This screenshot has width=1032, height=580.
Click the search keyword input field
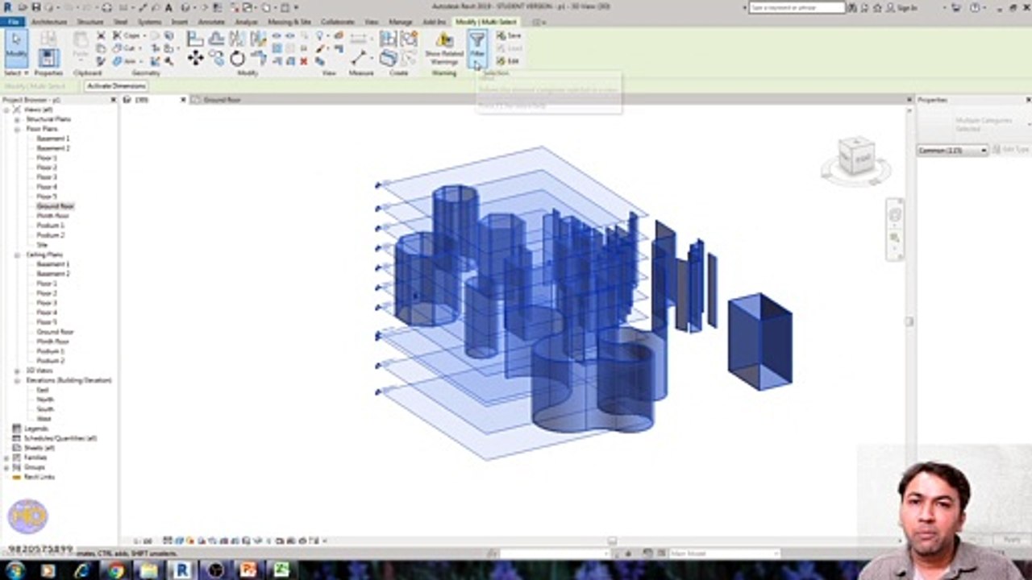pyautogui.click(x=796, y=7)
